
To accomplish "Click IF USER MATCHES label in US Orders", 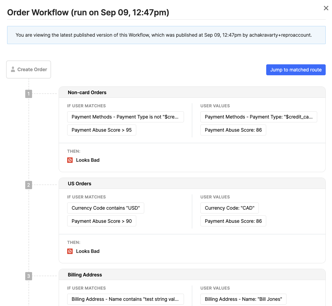I will tap(86, 197).
